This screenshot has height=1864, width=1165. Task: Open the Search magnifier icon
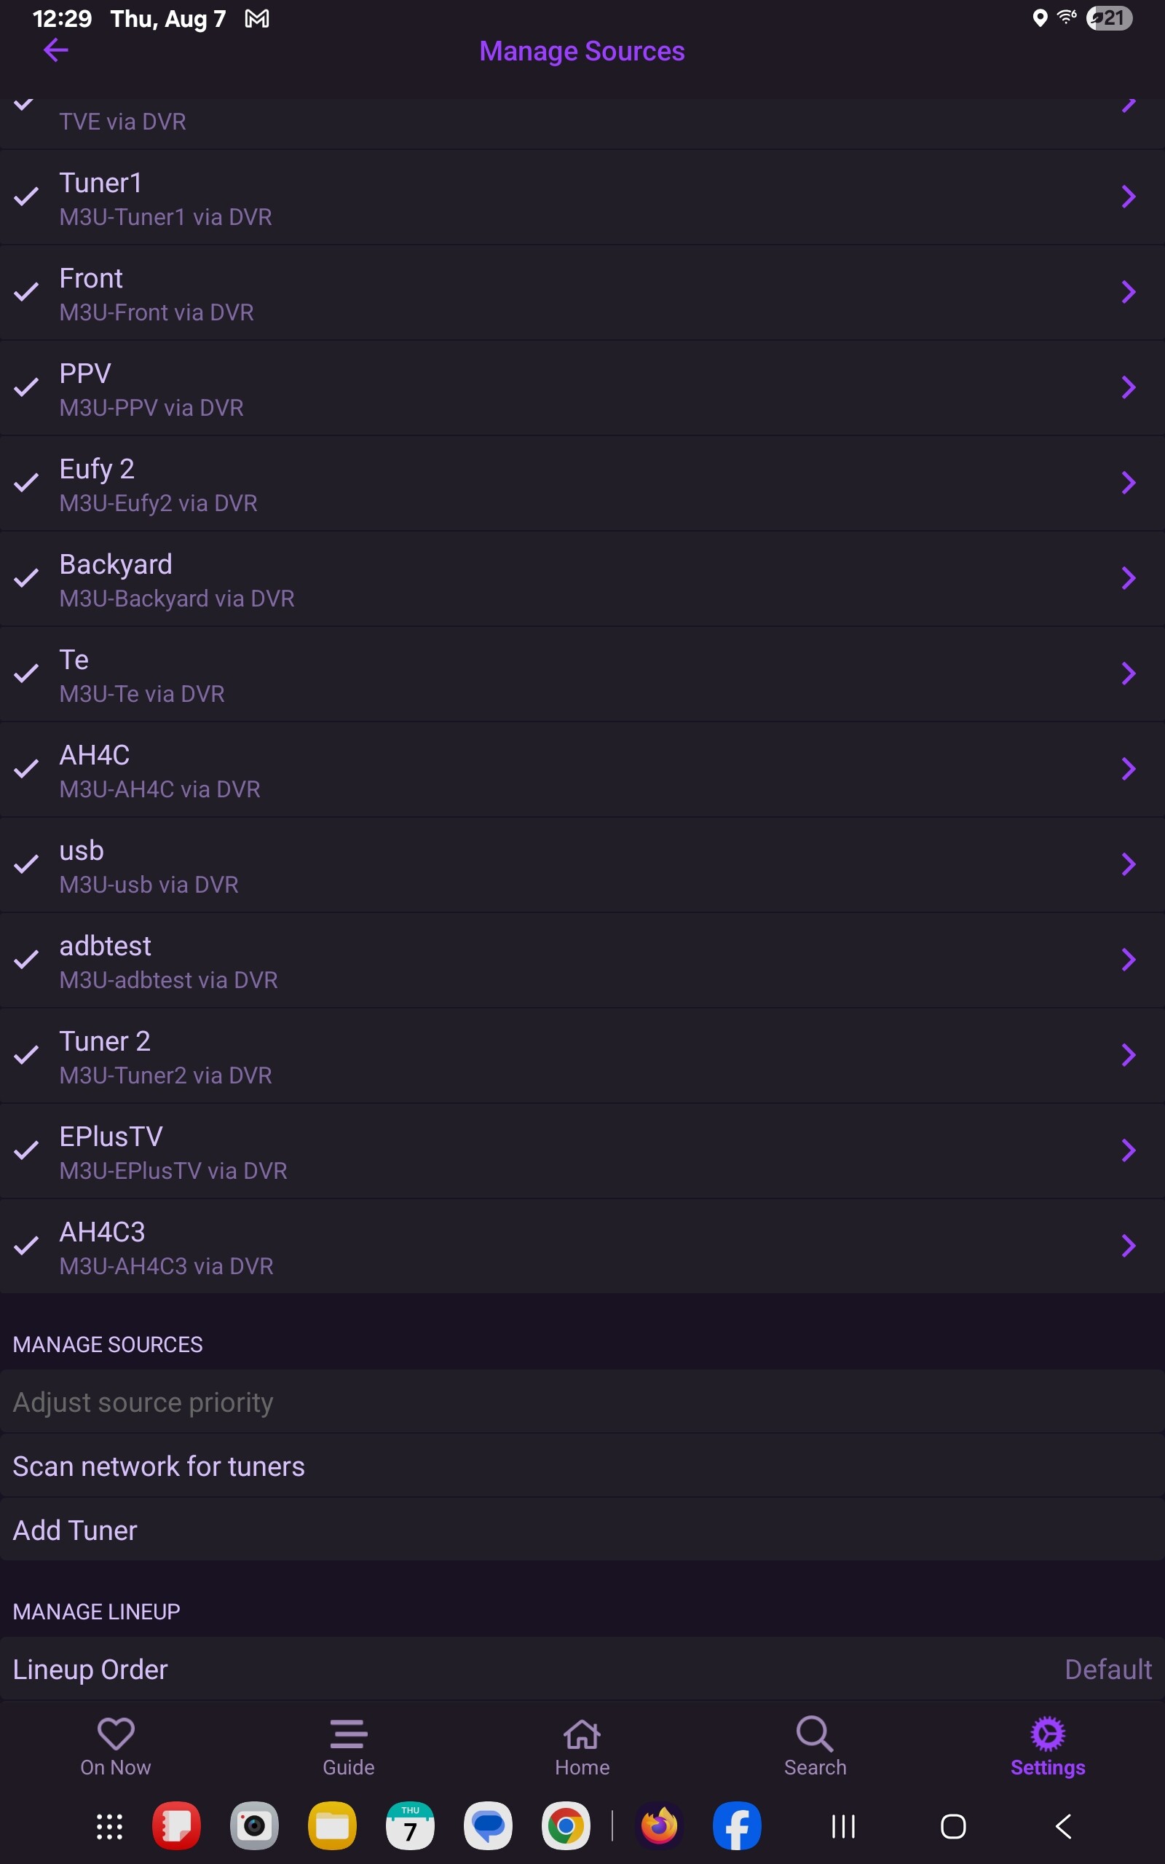tap(815, 1734)
